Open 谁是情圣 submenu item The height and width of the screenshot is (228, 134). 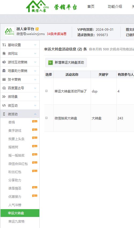(x=15, y=188)
